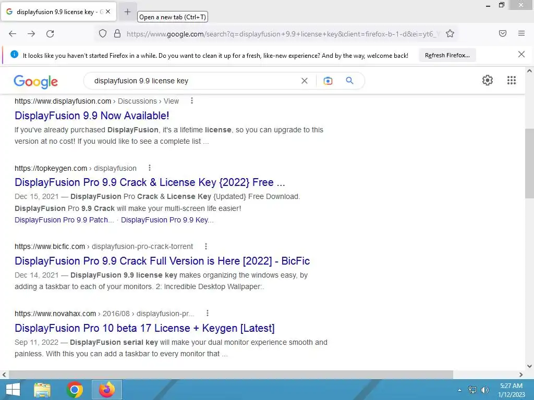Open the BicFic Crack Full Version result

click(162, 261)
